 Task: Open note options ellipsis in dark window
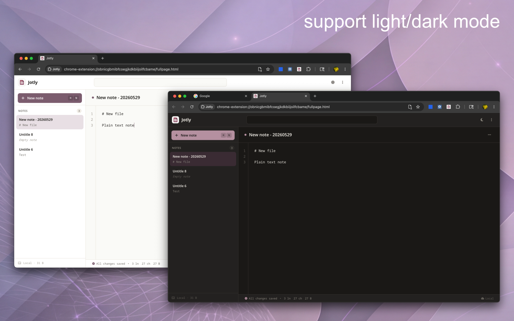489,135
